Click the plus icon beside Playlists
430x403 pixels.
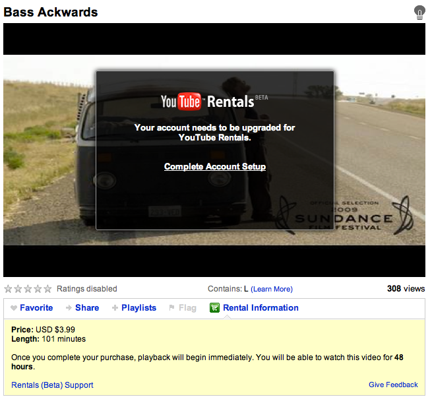(x=115, y=308)
